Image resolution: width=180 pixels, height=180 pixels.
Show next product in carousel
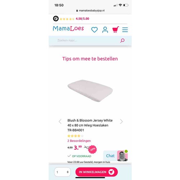click(x=121, y=121)
